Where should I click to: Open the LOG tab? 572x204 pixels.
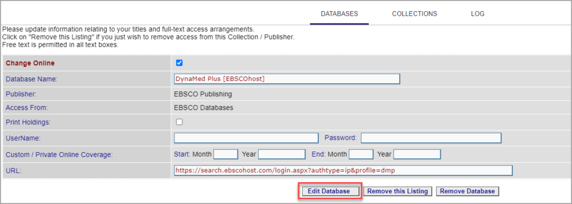point(478,14)
